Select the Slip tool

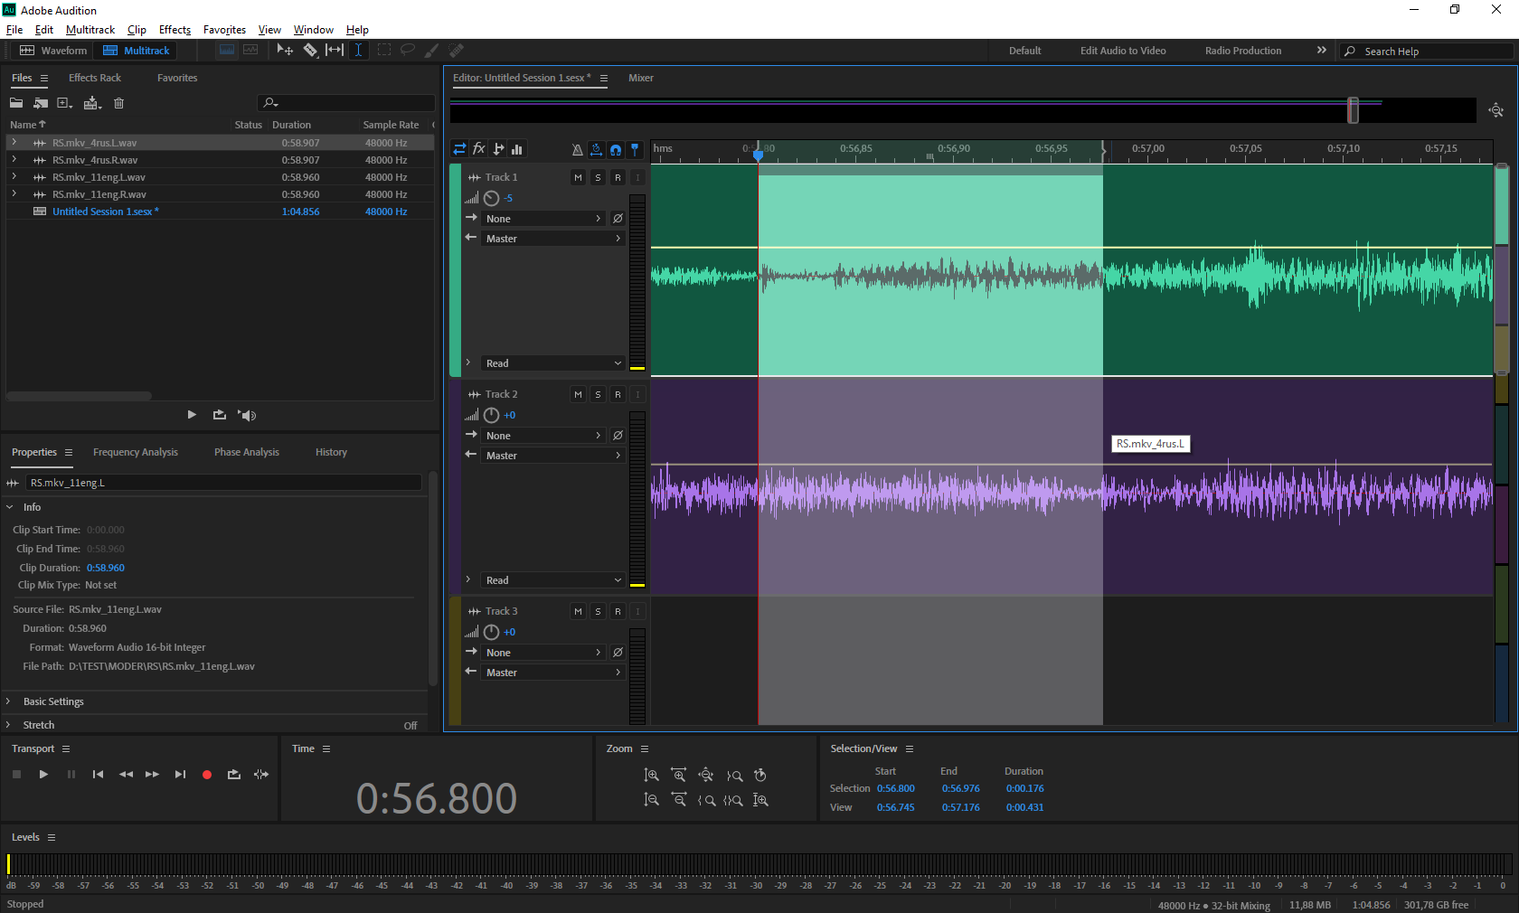(x=335, y=51)
